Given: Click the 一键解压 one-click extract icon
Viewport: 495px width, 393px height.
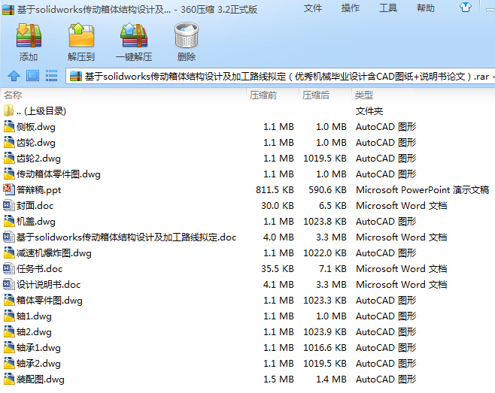Looking at the screenshot, I should pos(134,35).
